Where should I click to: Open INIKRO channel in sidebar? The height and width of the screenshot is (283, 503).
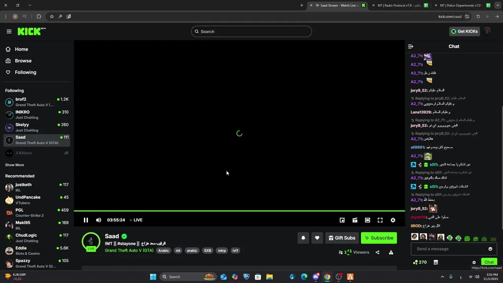coord(37,115)
